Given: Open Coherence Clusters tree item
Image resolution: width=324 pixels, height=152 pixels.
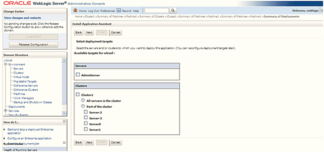Looking at the screenshot, I should click(x=25, y=89).
